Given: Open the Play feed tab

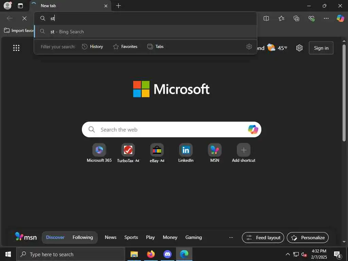Looking at the screenshot, I should pyautogui.click(x=150, y=237).
